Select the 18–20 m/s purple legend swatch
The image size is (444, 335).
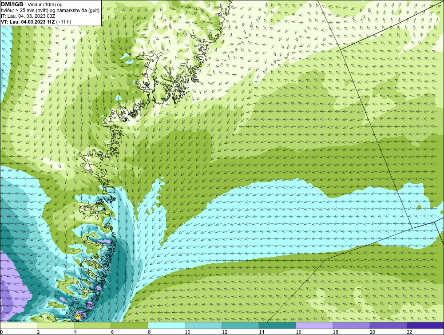tap(351, 325)
